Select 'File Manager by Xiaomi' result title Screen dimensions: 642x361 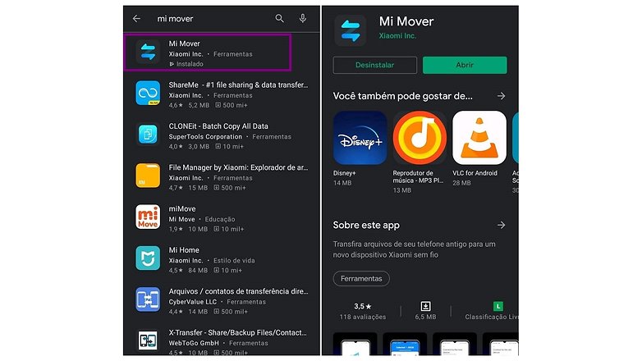(x=238, y=167)
